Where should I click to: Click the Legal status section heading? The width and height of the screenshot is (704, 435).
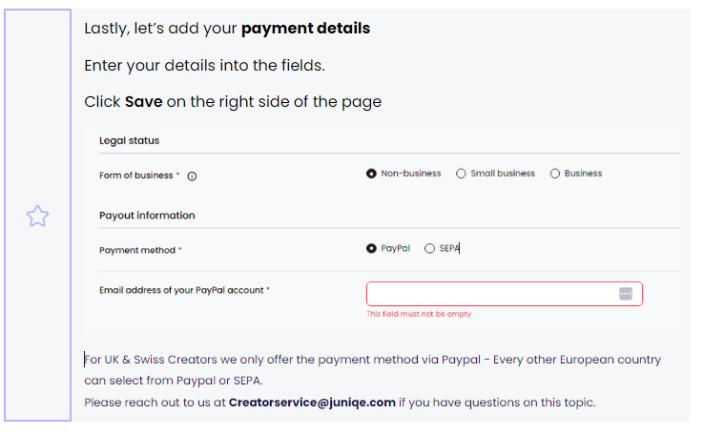pos(130,141)
